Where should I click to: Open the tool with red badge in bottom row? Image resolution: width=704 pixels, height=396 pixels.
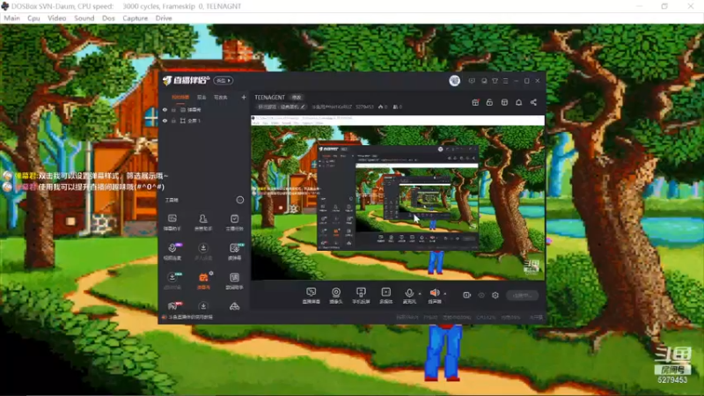click(x=173, y=305)
